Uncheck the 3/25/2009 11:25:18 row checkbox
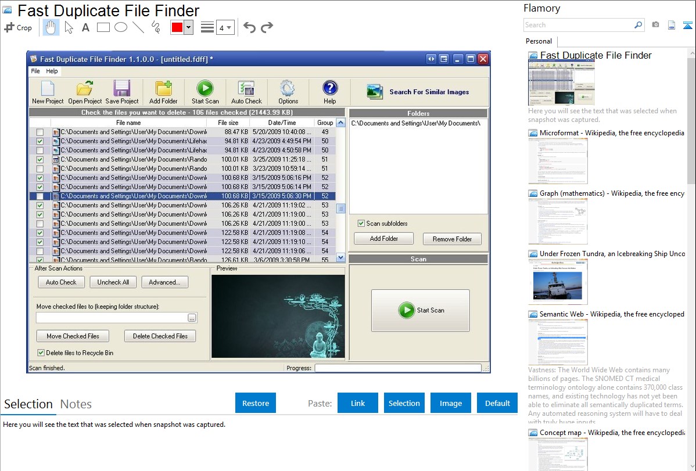Viewport: 696px width, 471px height. [40, 159]
